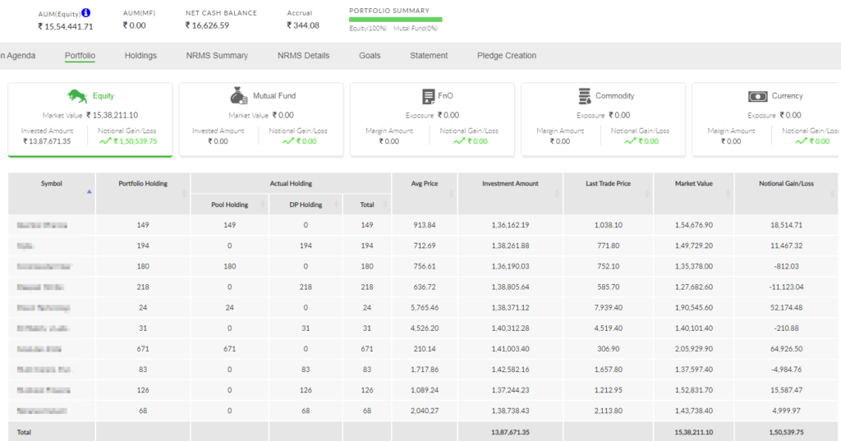
Task: Click Accrual value 344.08
Action: [x=303, y=25]
